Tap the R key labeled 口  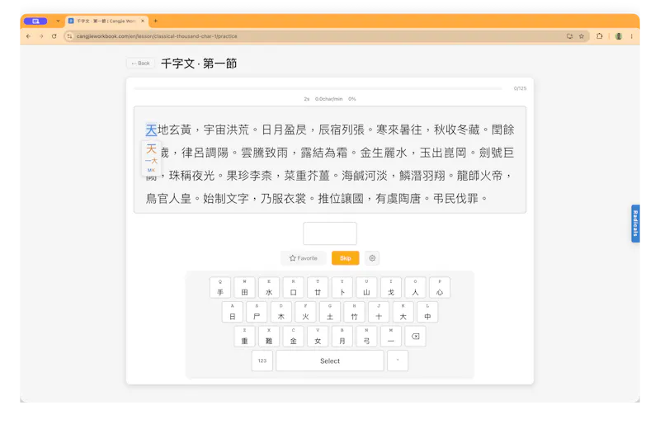(294, 288)
